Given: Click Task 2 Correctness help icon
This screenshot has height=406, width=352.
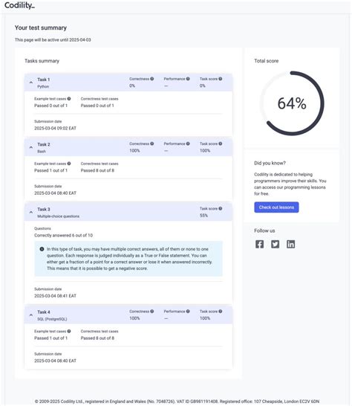Looking at the screenshot, I should point(152,144).
